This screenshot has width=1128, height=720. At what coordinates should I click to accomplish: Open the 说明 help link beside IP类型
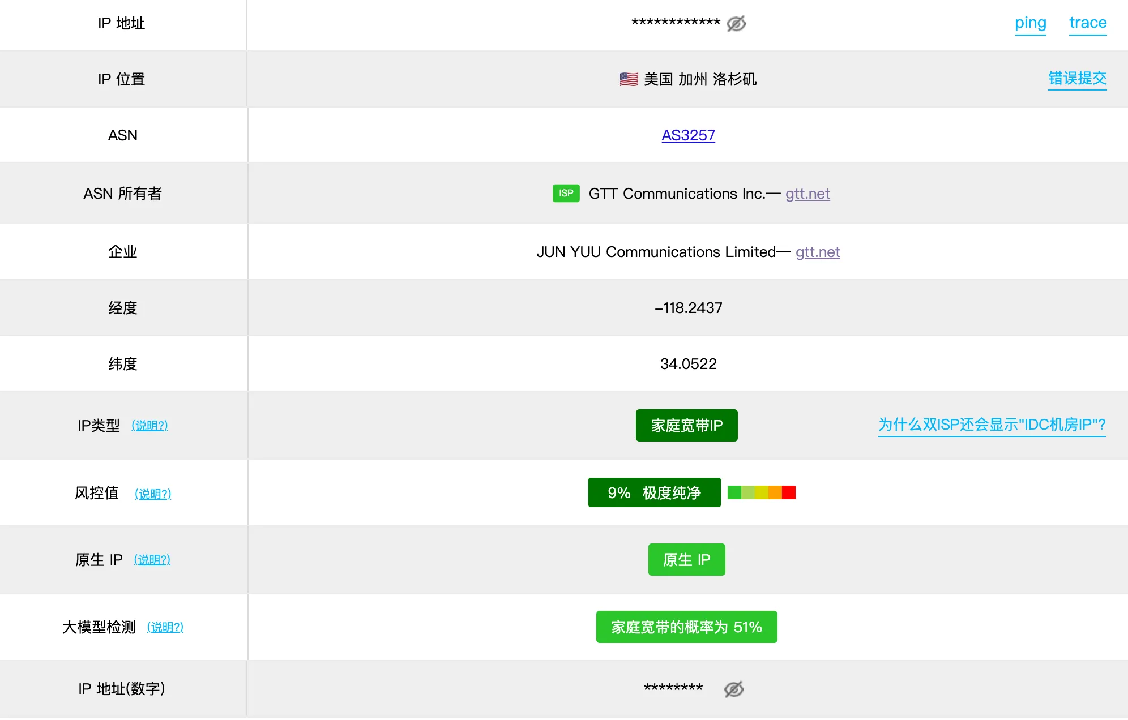tap(149, 426)
